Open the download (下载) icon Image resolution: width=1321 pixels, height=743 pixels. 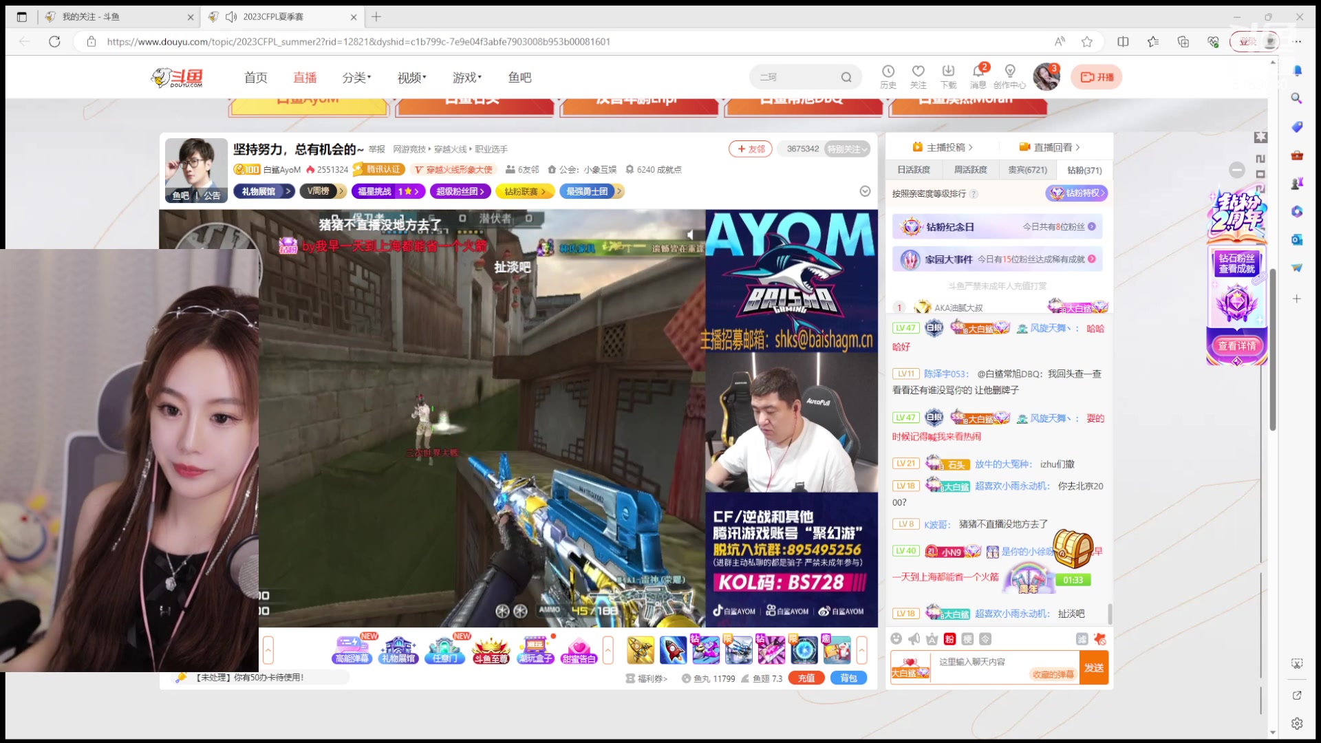pyautogui.click(x=948, y=71)
